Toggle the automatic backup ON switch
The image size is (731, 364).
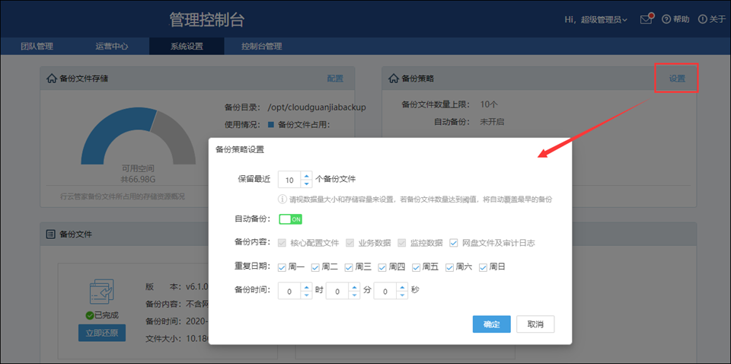[x=290, y=219]
